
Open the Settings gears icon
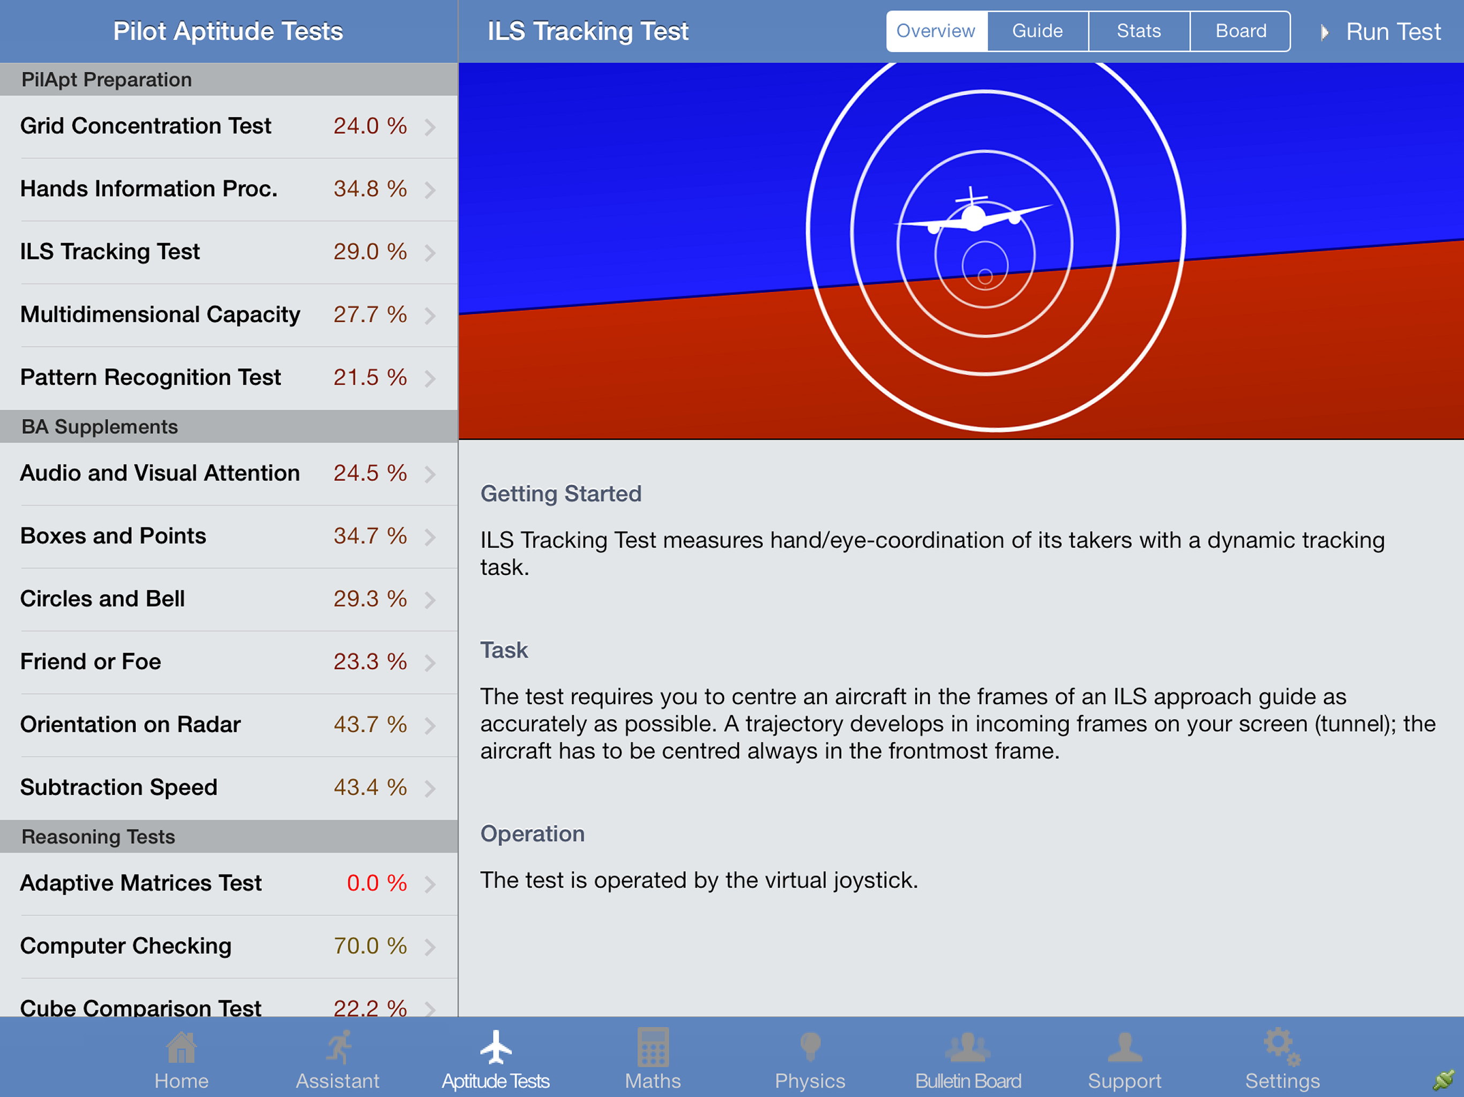point(1281,1047)
